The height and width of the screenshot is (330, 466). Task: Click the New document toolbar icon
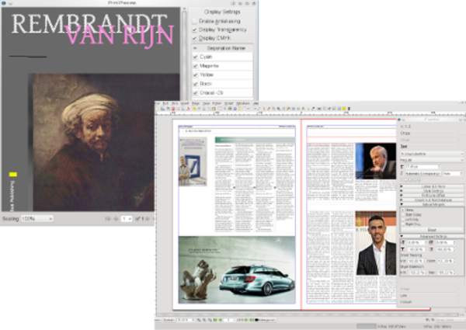[x=158, y=109]
